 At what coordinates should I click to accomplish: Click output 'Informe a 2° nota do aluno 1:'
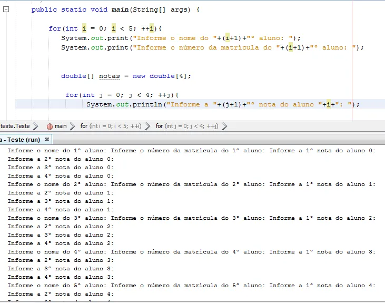pos(61,193)
